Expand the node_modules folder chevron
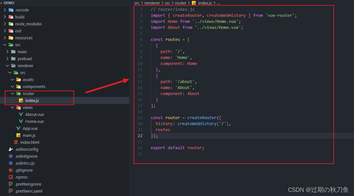The width and height of the screenshot is (354, 196). click(5, 24)
